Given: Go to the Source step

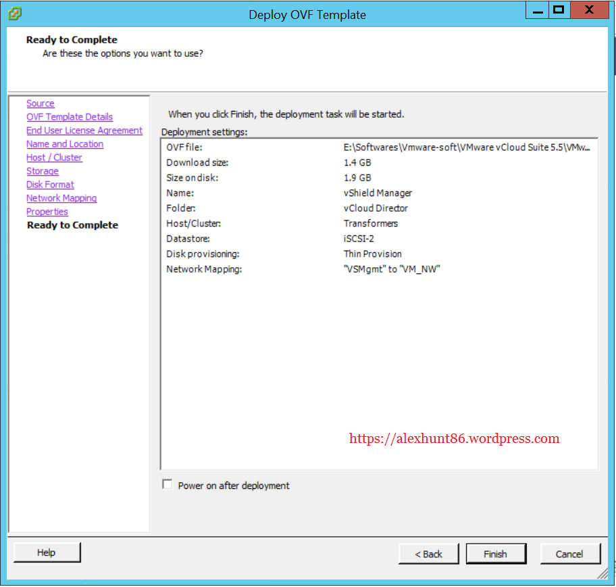Looking at the screenshot, I should [41, 103].
